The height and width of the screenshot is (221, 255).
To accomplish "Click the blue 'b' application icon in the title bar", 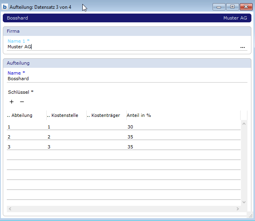I will pyautogui.click(x=5, y=7).
